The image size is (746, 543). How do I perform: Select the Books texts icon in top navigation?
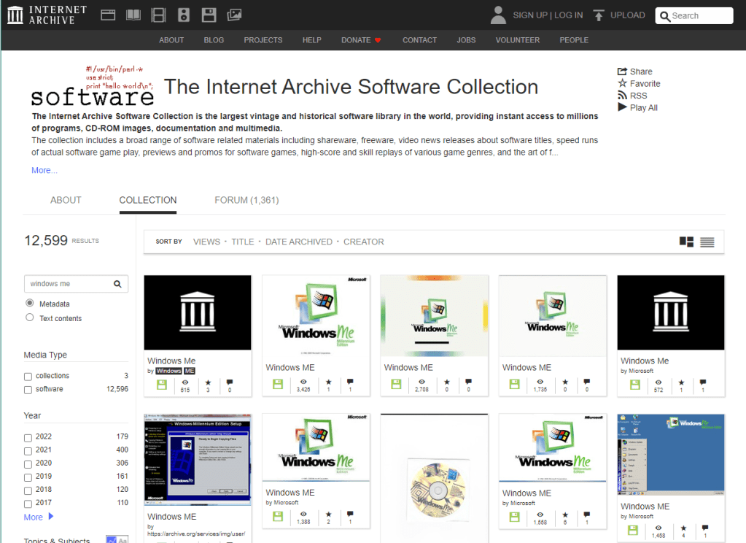tap(133, 15)
